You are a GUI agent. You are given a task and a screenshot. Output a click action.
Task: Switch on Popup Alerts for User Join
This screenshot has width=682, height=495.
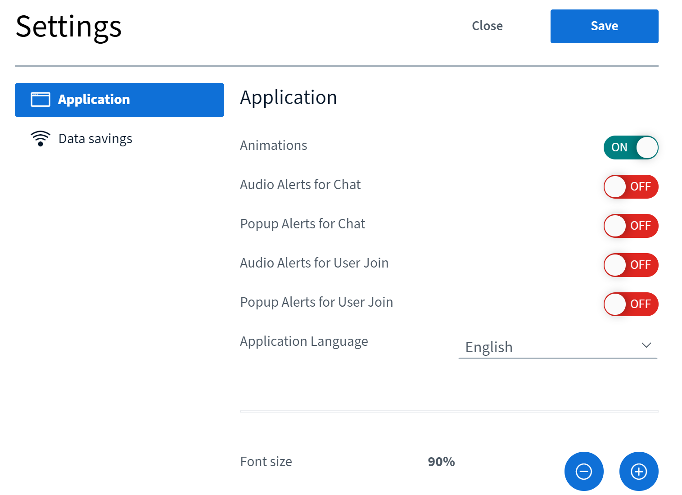coord(631,304)
